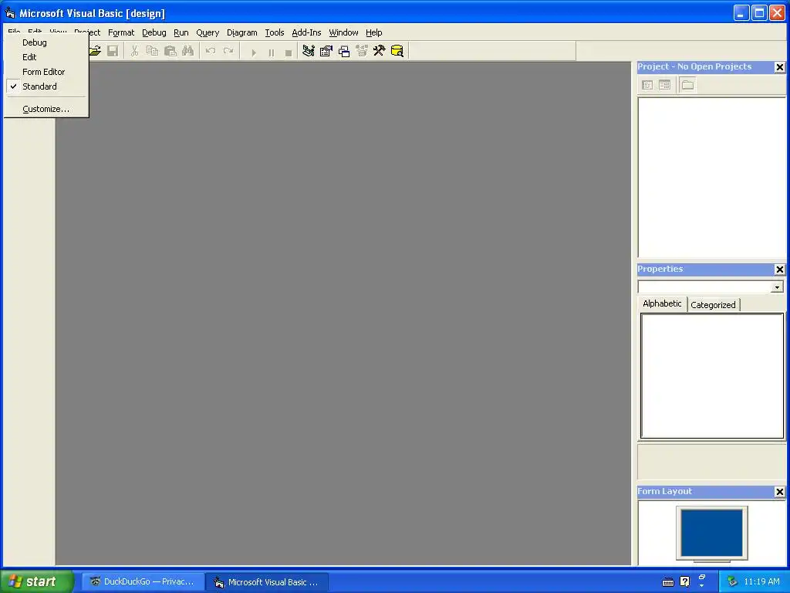Viewport: 790px width, 593px height.
Task: Click the Open Project folder icon
Action: tap(95, 51)
